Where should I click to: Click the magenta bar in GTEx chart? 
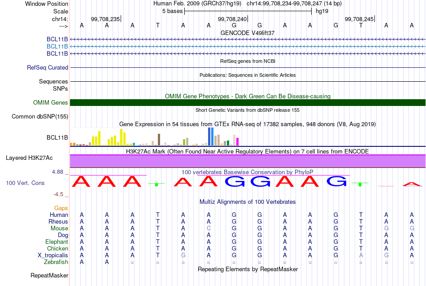pos(237,142)
